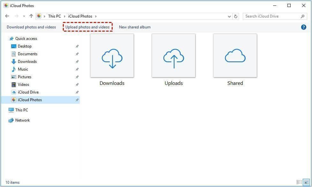Open the blue help question mark icon
The width and height of the screenshot is (312, 187).
pyautogui.click(x=303, y=27)
